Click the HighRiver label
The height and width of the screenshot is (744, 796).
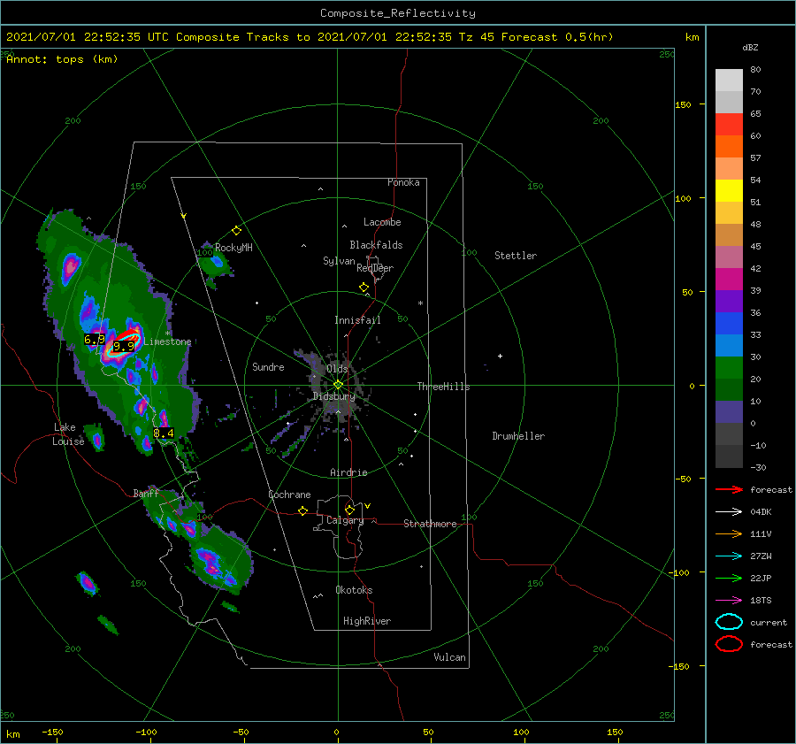(x=367, y=621)
